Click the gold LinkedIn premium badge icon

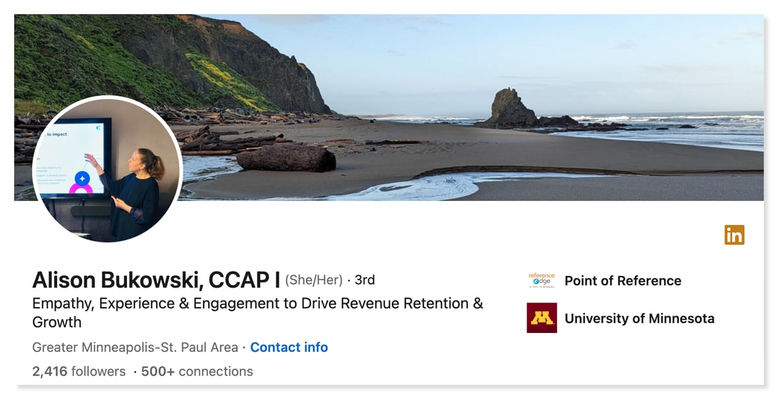735,234
